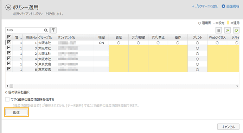
Task: Click the 稼働 column header
Action: coord(102,38)
